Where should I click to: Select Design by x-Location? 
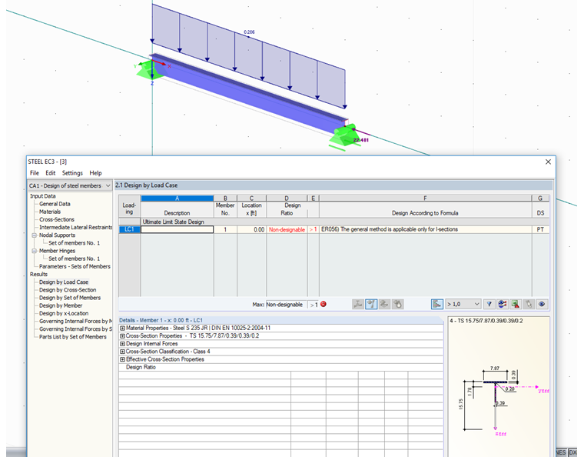pos(64,313)
